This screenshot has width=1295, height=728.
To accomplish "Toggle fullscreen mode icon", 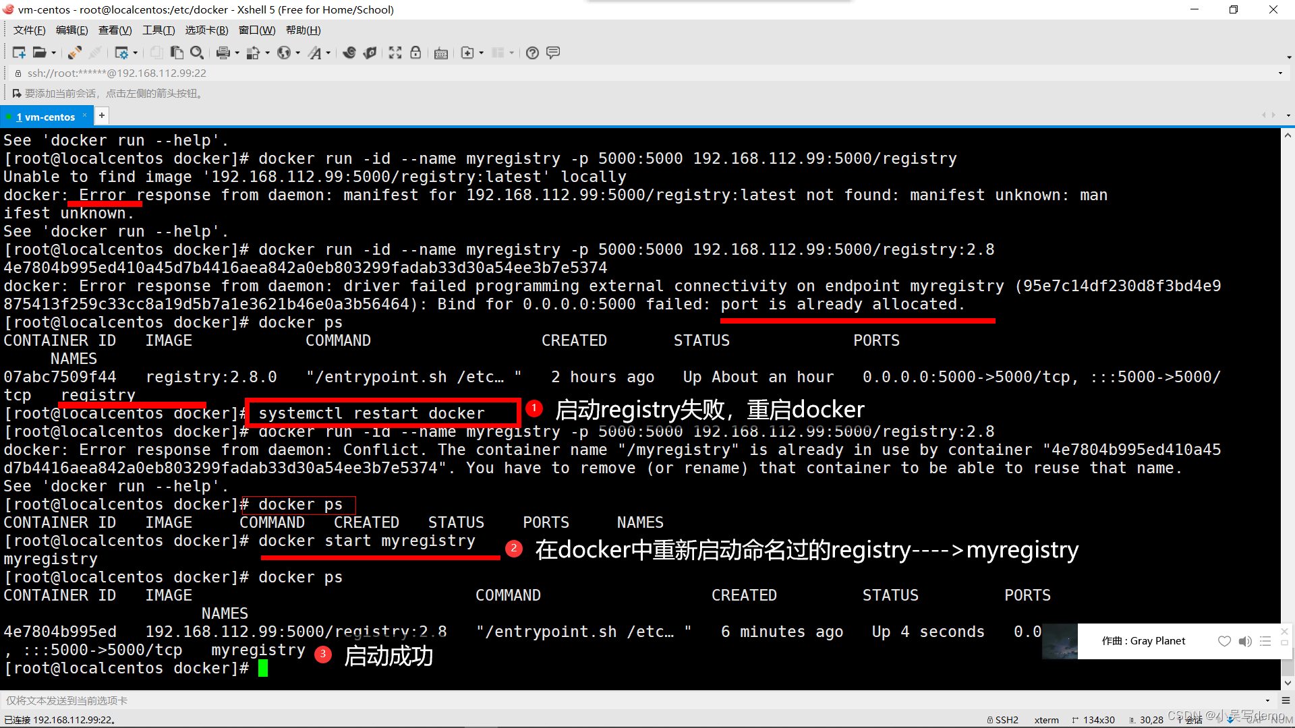I will [x=395, y=53].
